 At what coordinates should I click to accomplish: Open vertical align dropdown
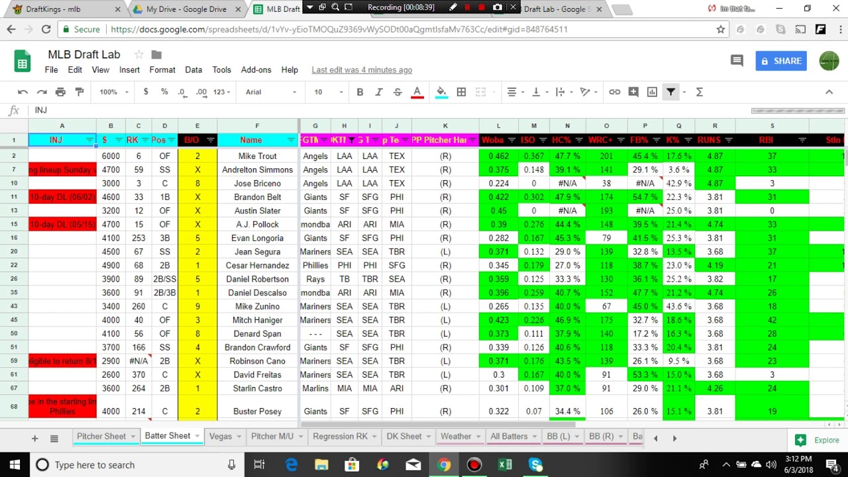(539, 92)
